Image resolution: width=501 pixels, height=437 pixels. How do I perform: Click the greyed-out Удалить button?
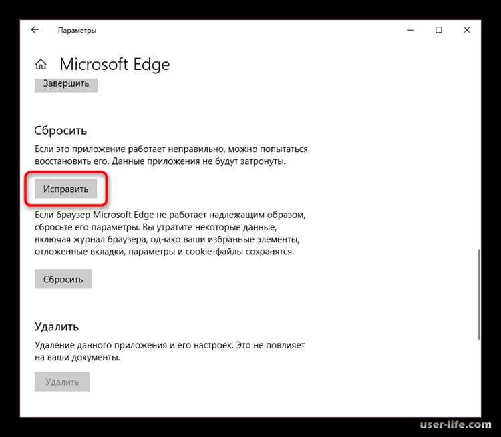62,382
